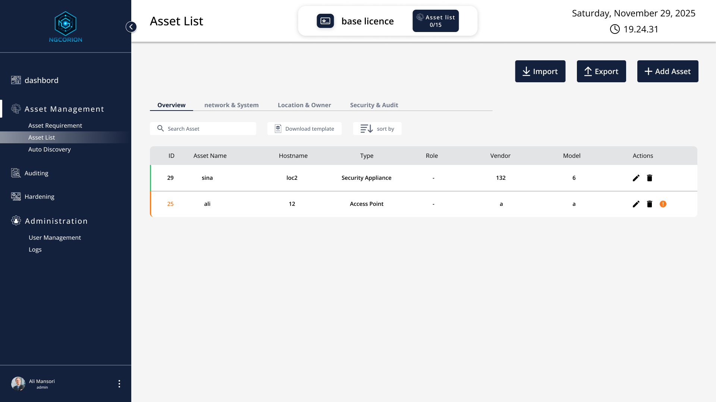
Task: Delete the sina asset with trash icon
Action: 650,178
